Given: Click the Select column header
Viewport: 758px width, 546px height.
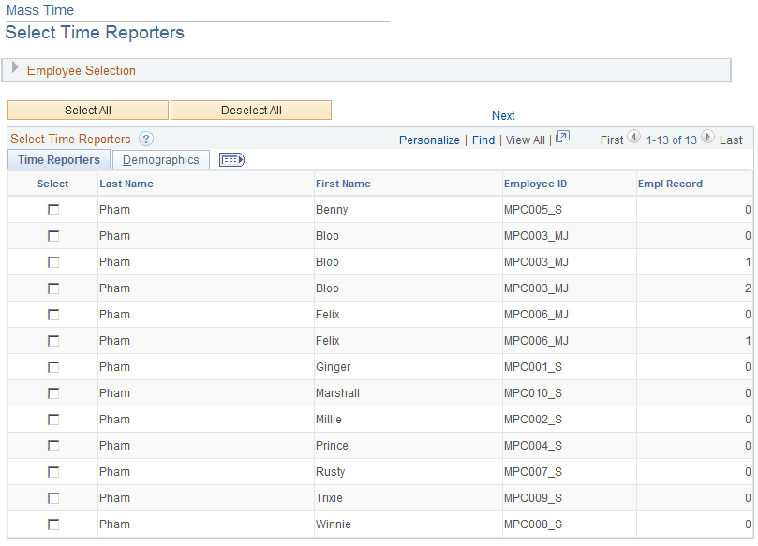Looking at the screenshot, I should (x=52, y=184).
